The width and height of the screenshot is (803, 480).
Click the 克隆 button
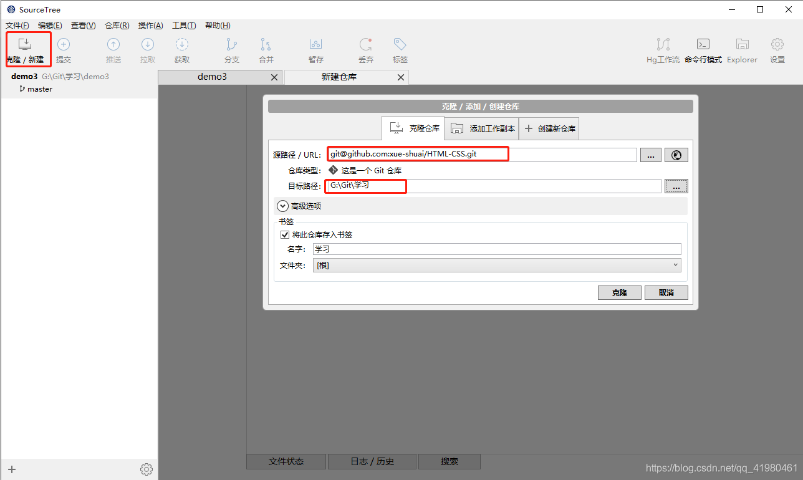pos(620,293)
